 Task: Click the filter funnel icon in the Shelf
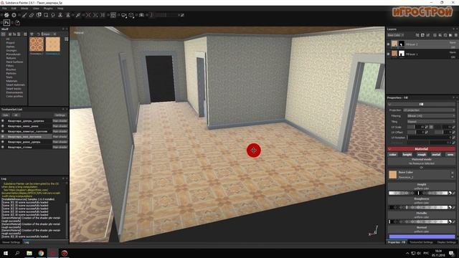point(32,34)
